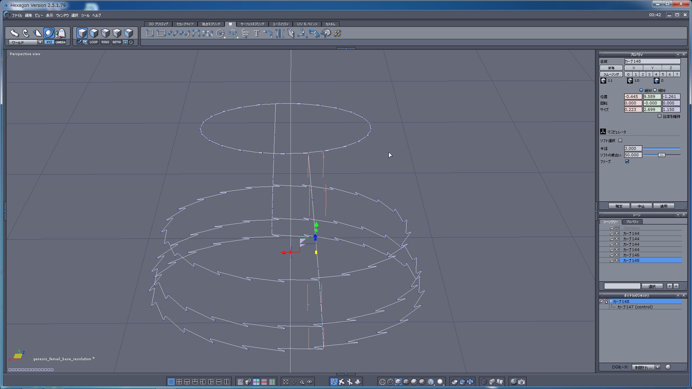Click the camera snapshot icon
The image size is (692, 389).
(x=522, y=382)
